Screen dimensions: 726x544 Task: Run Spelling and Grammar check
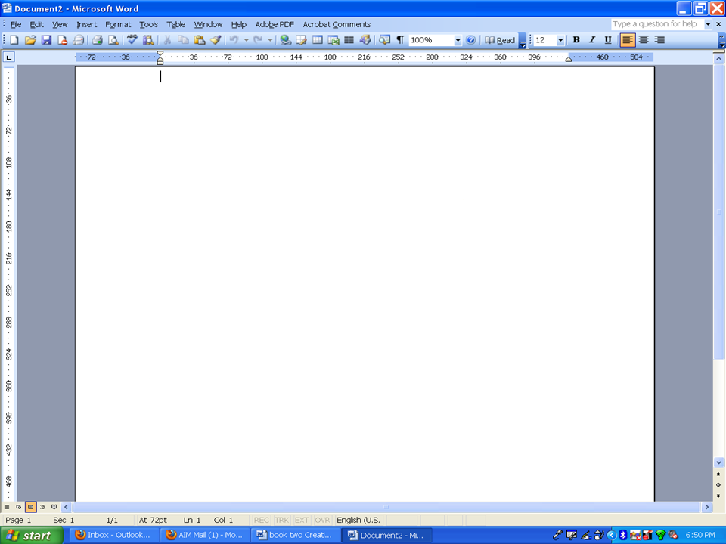click(132, 40)
